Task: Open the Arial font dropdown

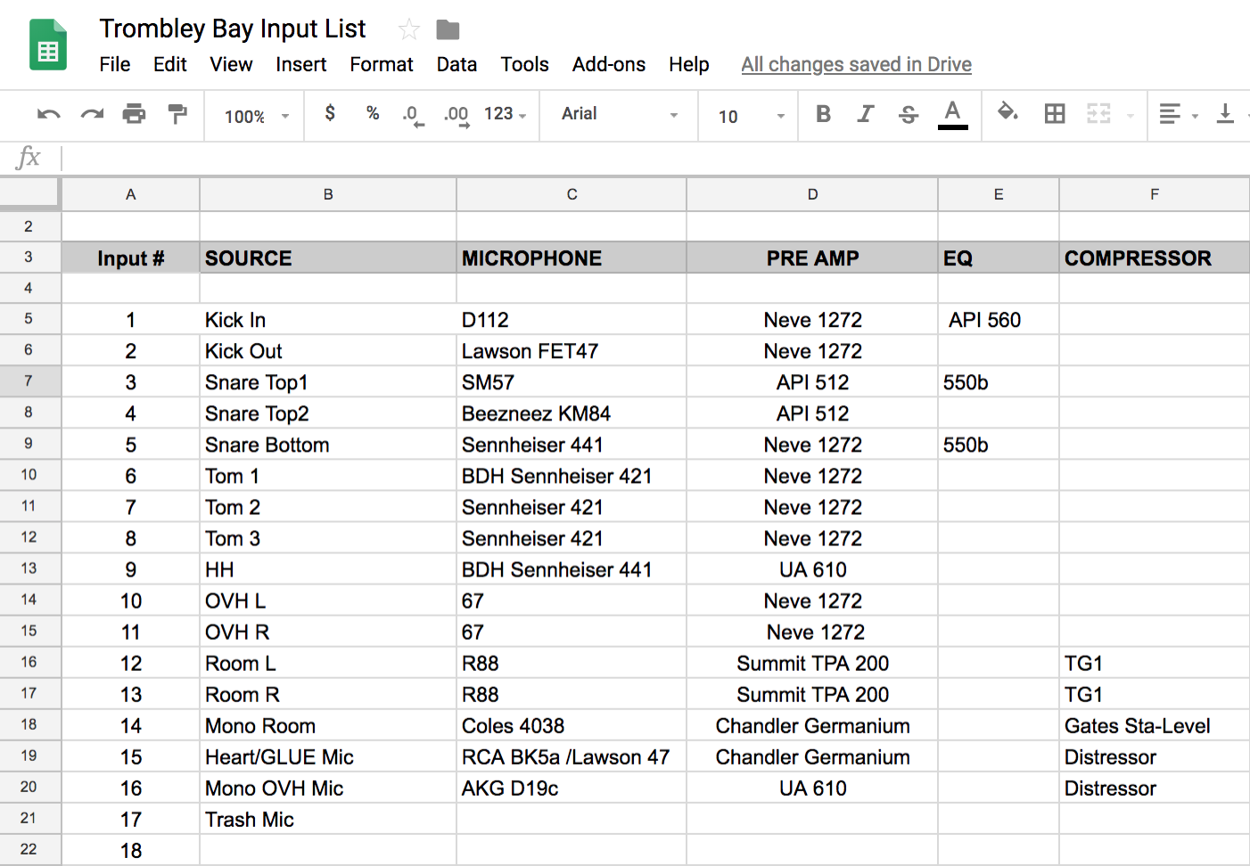Action: point(618,115)
